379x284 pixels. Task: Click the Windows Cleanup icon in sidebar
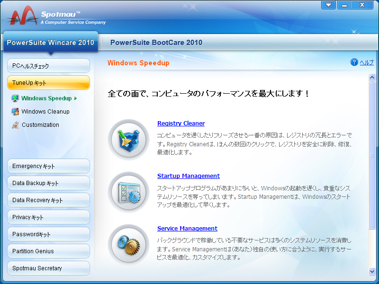[15, 112]
